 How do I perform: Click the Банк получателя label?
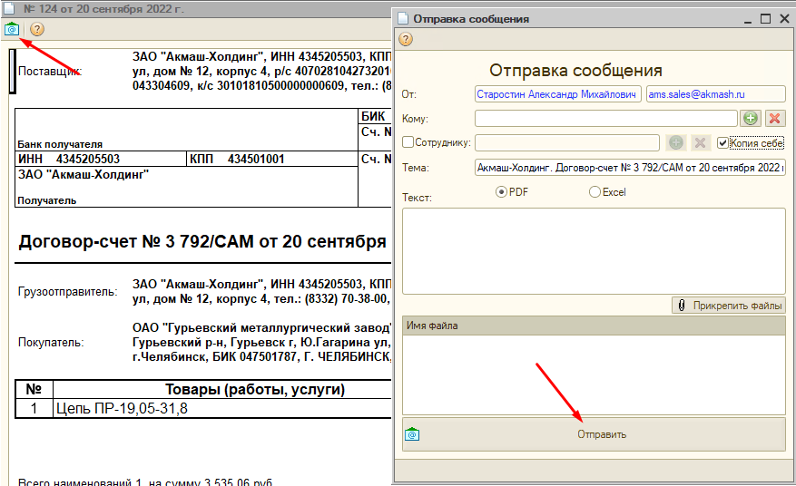click(60, 144)
